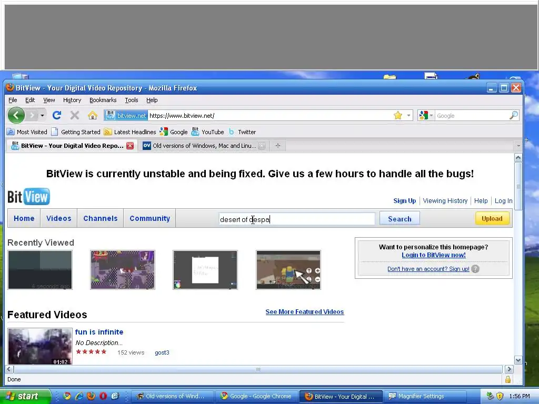
Task: Click the Firefox Google search field
Action: point(472,116)
